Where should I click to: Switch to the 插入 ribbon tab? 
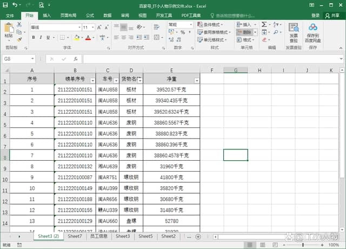[47, 16]
